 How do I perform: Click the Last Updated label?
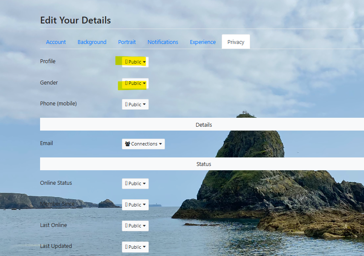coord(56,246)
